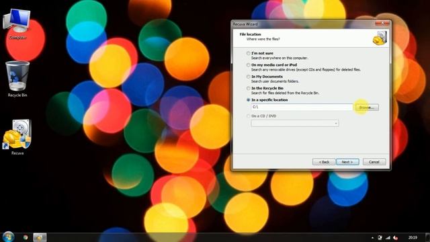Click the "Where were the files?" subtitle
The width and height of the screenshot is (430, 242).
pos(263,39)
